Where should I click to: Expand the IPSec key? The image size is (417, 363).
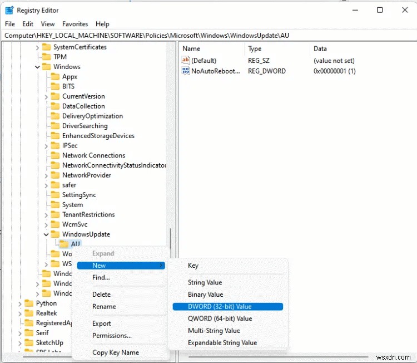click(46, 146)
